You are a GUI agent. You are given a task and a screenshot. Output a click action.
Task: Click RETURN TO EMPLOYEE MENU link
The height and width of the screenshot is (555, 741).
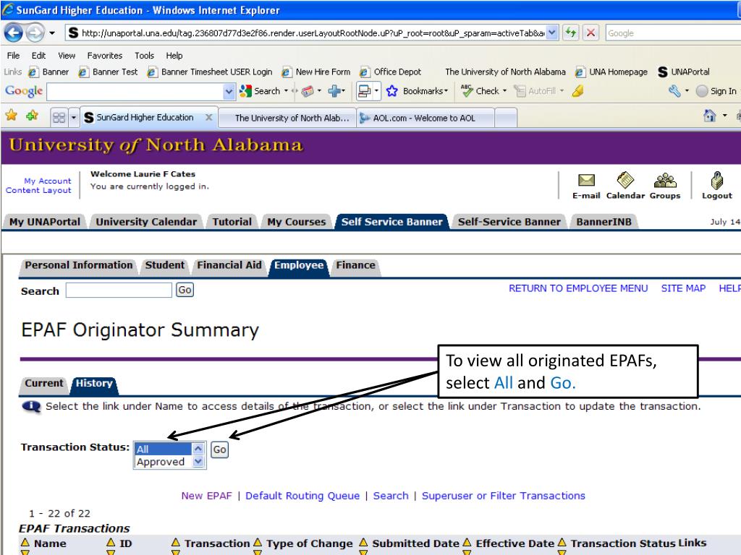(x=578, y=288)
